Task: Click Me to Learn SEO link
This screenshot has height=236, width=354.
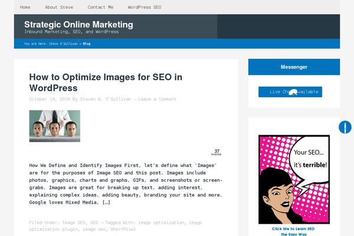Action: point(293,231)
